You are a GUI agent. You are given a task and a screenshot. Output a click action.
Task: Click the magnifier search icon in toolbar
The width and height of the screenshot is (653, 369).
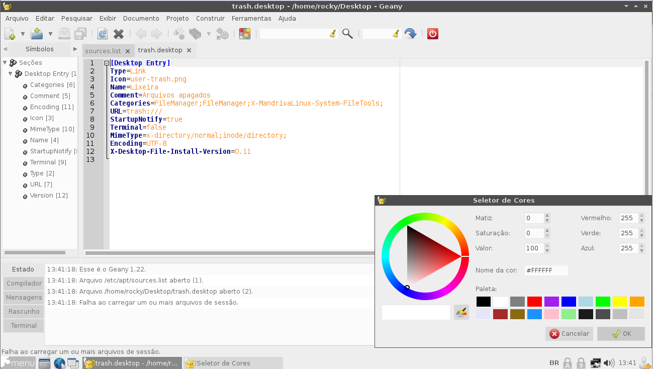[x=347, y=34]
